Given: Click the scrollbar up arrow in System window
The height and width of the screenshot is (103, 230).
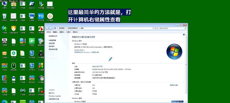Looking at the screenshot, I should (186, 35).
